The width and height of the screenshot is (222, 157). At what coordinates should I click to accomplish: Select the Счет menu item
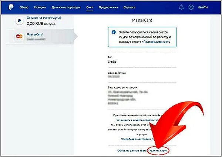[x=90, y=7]
